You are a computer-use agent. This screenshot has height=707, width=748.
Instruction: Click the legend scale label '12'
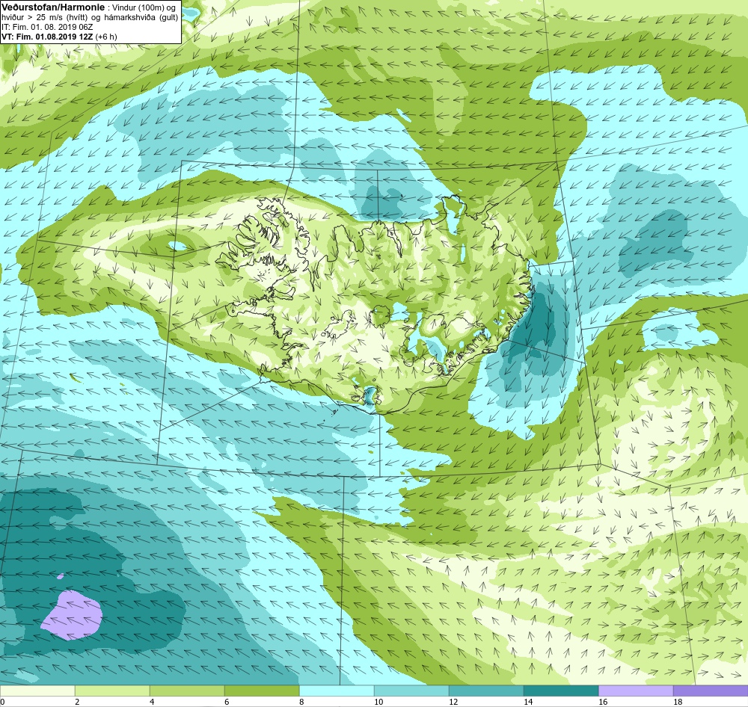click(x=453, y=702)
